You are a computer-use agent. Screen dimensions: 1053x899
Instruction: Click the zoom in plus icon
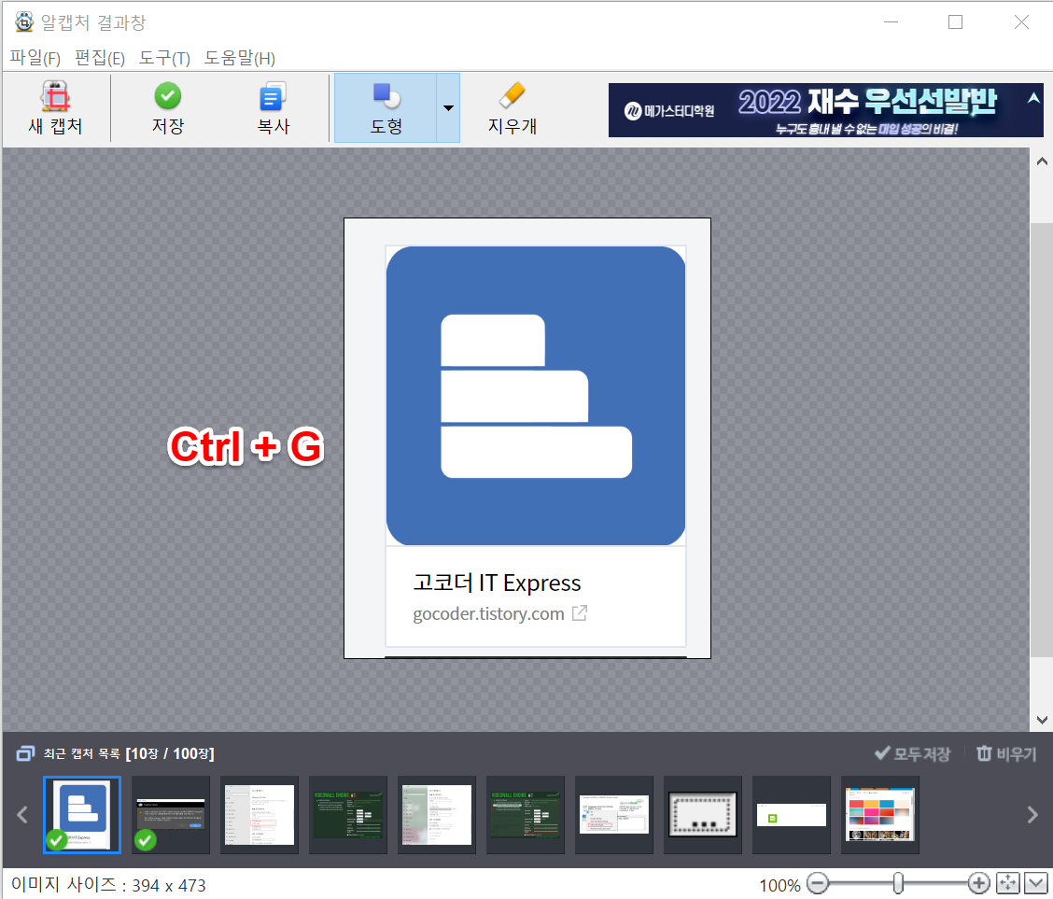[978, 883]
